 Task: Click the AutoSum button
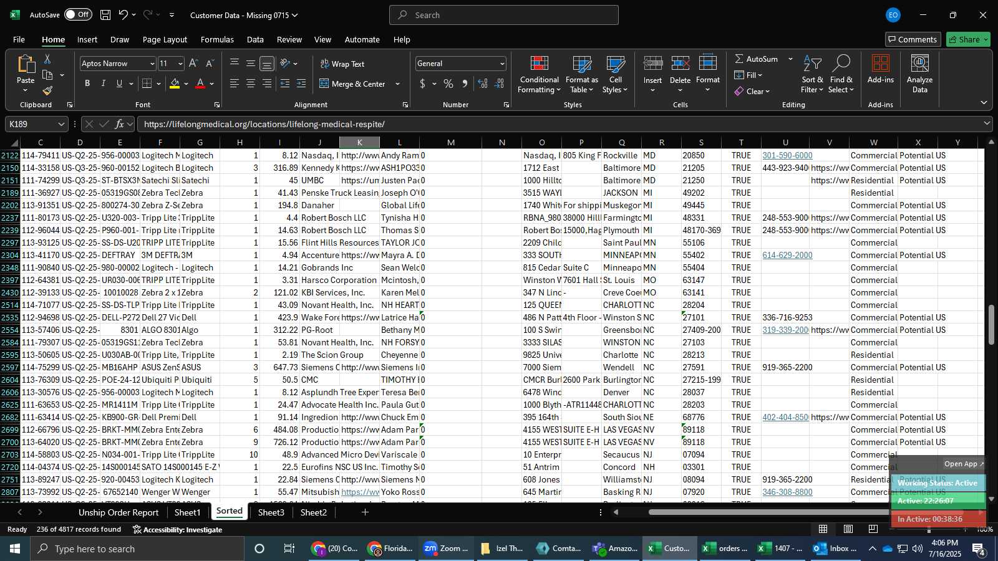point(756,59)
